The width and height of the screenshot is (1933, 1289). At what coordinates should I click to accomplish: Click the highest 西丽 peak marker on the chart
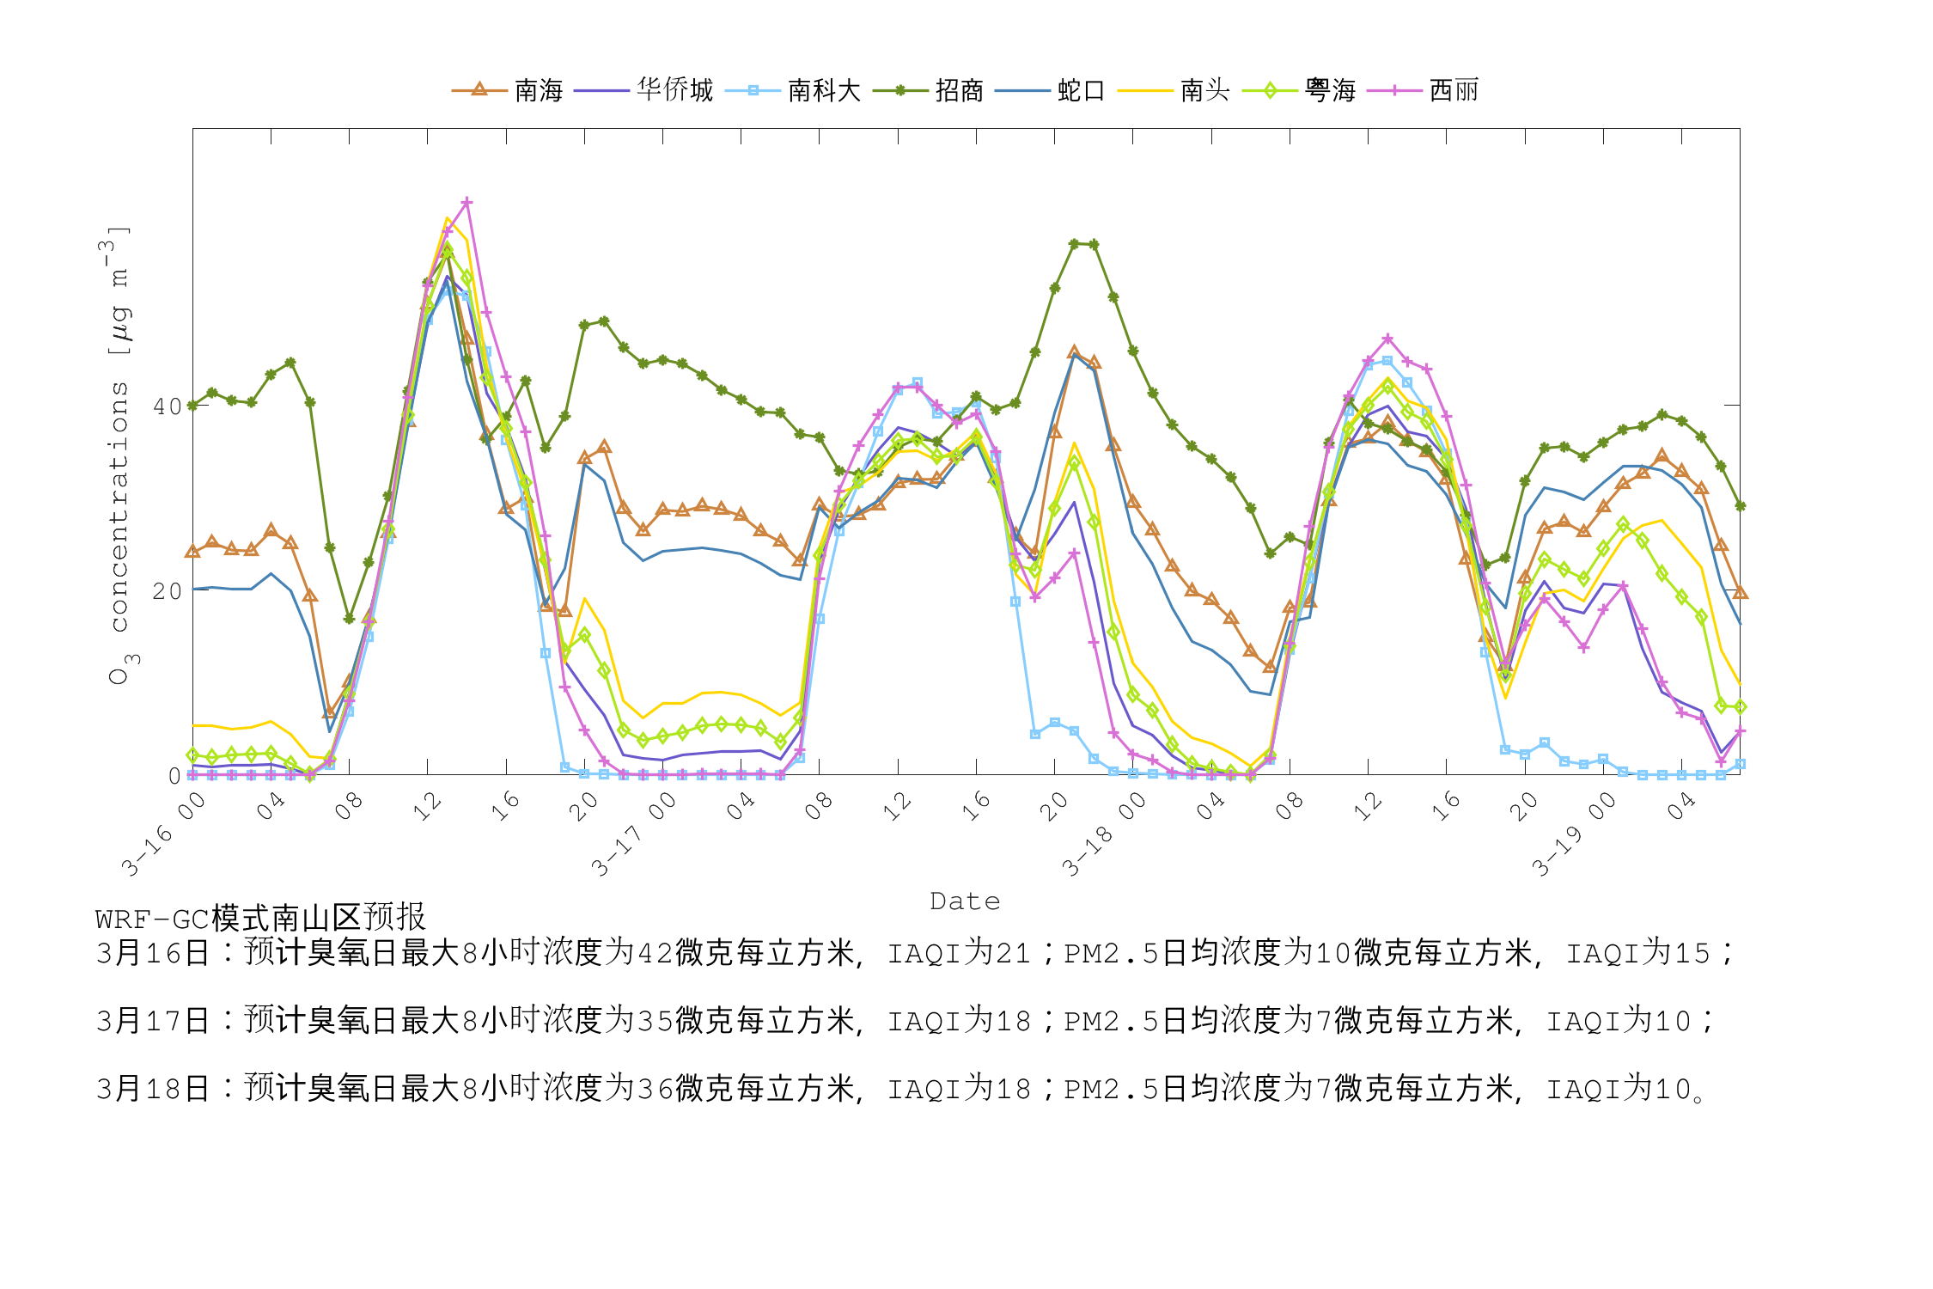466,204
